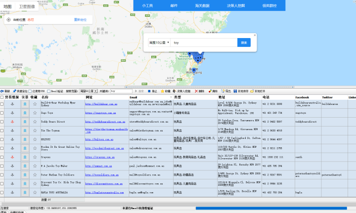The width and height of the screenshot is (356, 213).
Task: Sort by the 名称 column header
Action: tap(62, 97)
